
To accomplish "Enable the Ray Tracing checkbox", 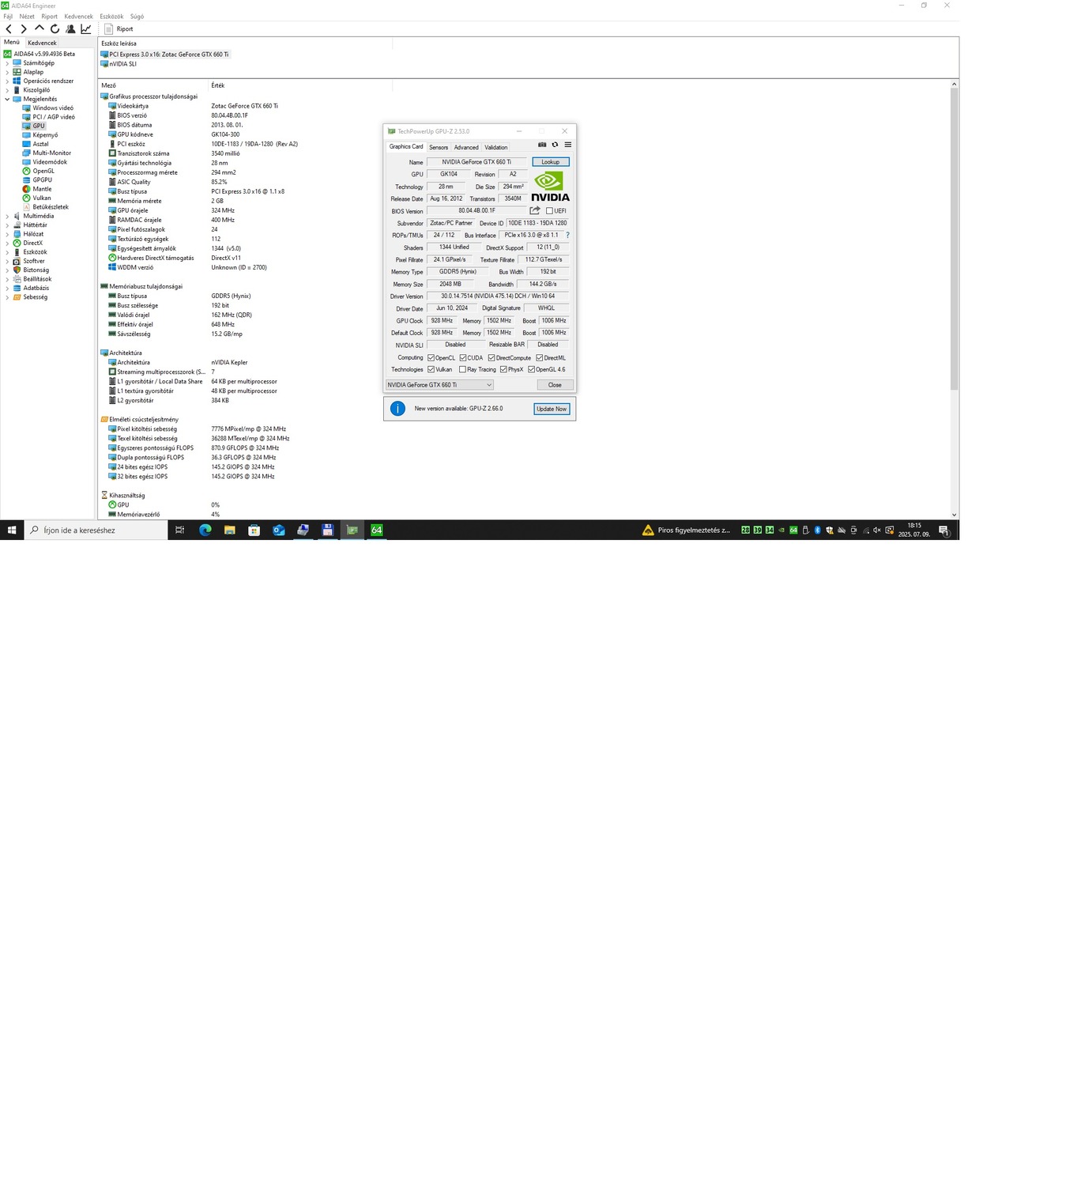I will [463, 369].
